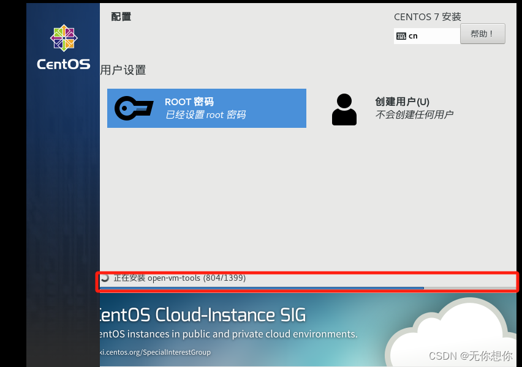Image resolution: width=522 pixels, height=367 pixels.
Task: Open the 帮助! help button
Action: click(x=482, y=34)
